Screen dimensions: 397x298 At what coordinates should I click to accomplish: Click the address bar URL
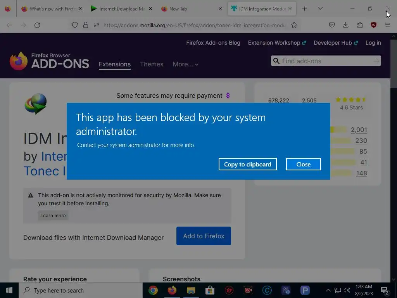[195, 25]
